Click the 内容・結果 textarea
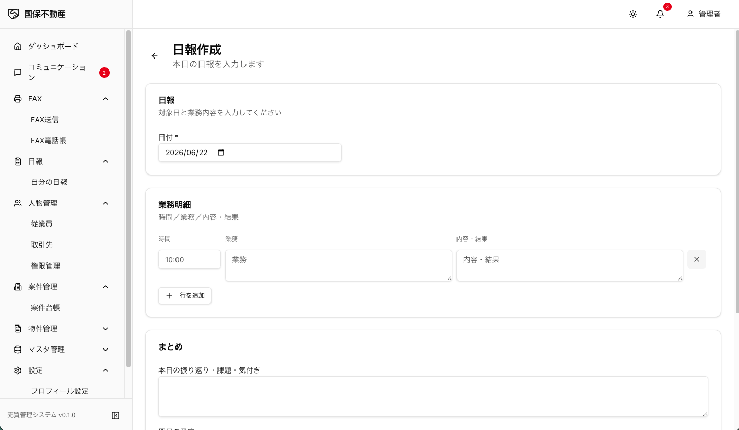The width and height of the screenshot is (739, 430). tap(570, 265)
